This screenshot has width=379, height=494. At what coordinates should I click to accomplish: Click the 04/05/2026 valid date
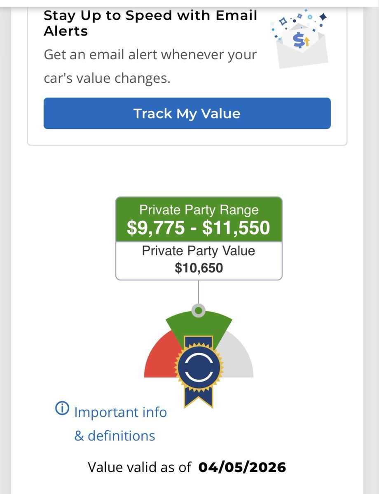click(242, 467)
